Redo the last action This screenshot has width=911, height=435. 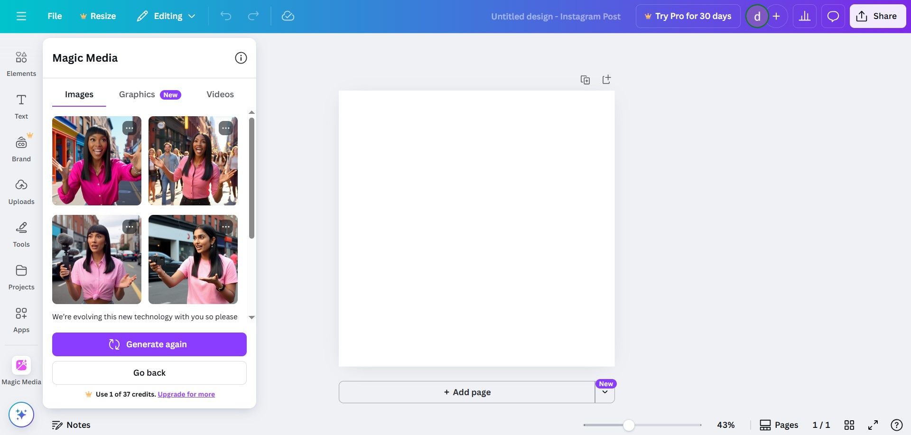pyautogui.click(x=253, y=16)
